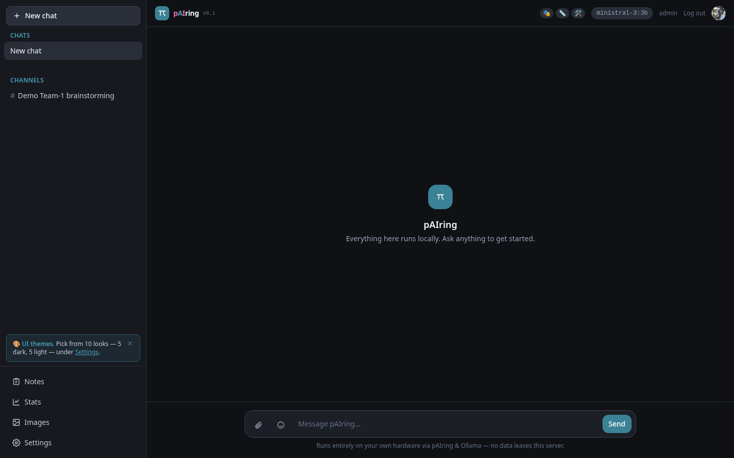Open the Notes page from the sidebar
The width and height of the screenshot is (734, 458).
[x=73, y=382]
